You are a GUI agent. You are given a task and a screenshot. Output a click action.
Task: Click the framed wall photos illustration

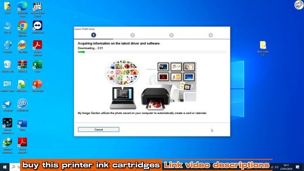pyautogui.click(x=176, y=71)
